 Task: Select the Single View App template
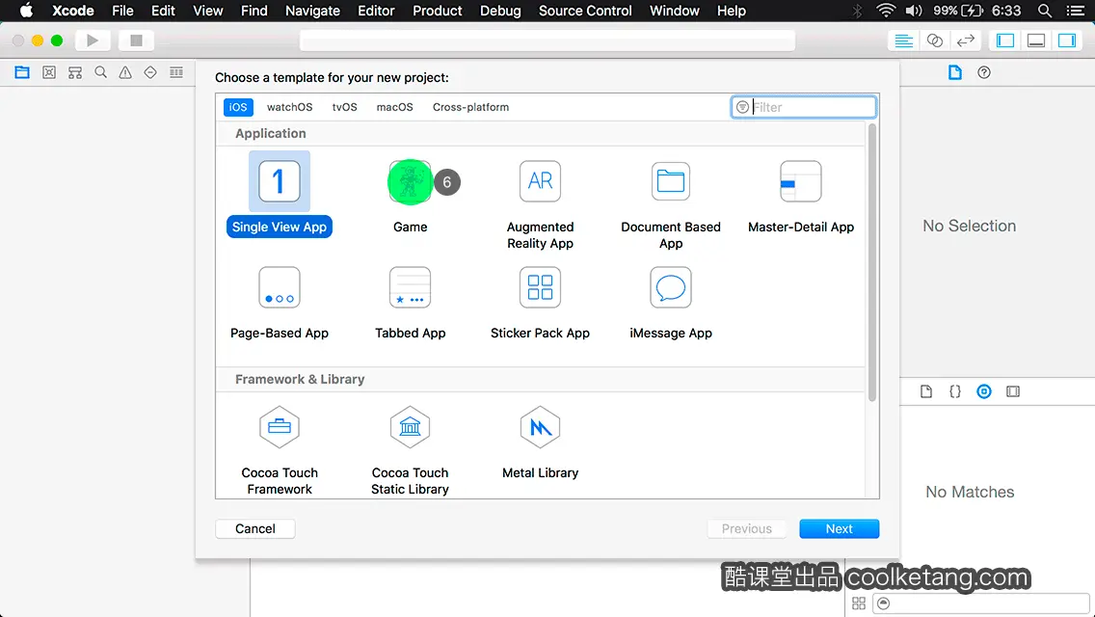pos(280,194)
